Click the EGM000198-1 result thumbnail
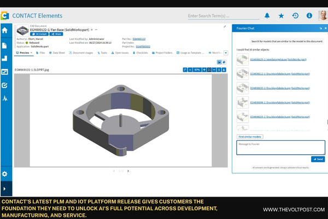328x219 pixels. 243,102
